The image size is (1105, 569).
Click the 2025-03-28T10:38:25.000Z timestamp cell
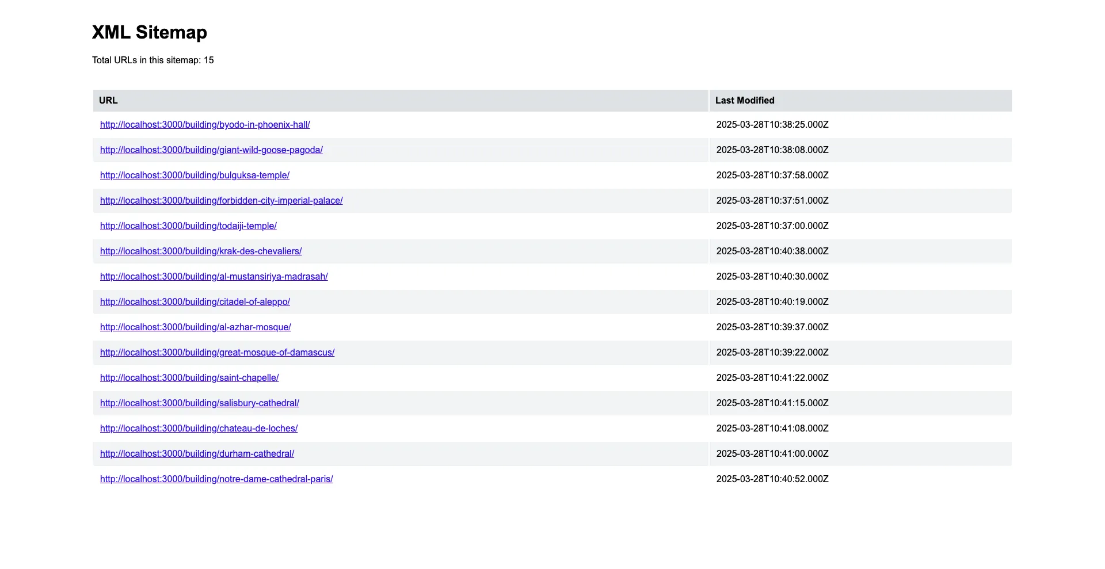[772, 125]
